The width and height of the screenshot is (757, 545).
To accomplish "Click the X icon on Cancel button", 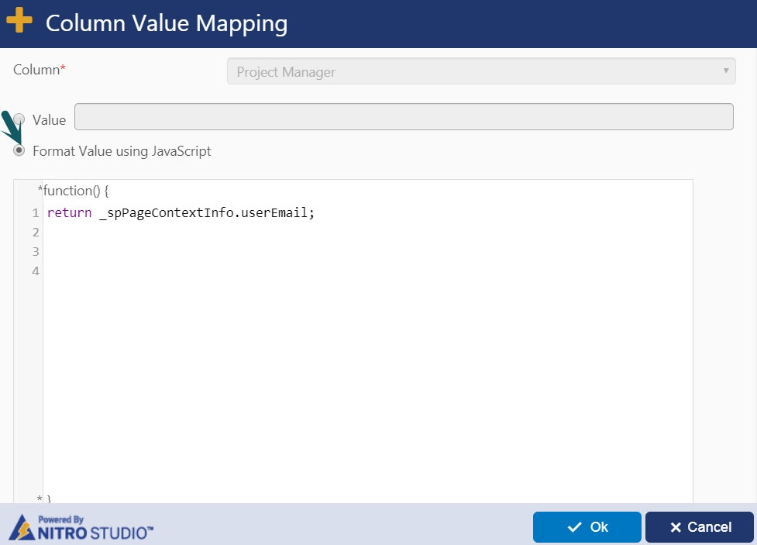I will pos(675,527).
